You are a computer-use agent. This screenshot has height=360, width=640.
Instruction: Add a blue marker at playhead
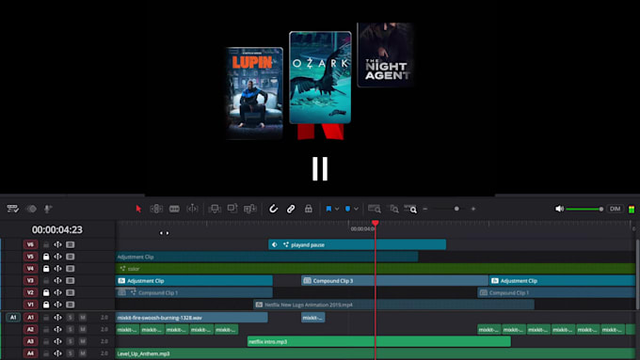(347, 209)
